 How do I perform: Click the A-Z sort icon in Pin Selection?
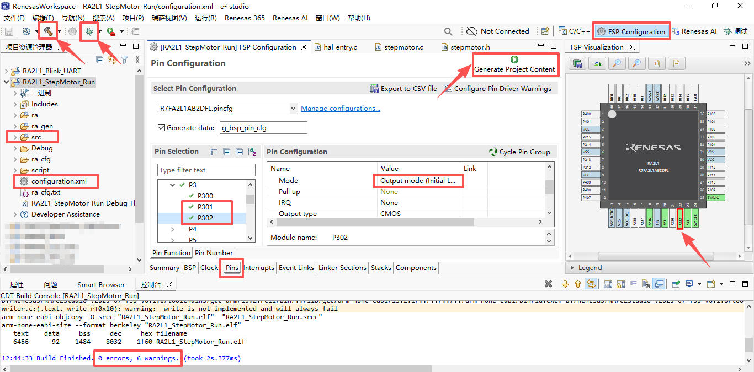coord(252,152)
